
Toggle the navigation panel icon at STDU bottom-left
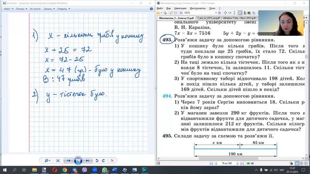point(158,163)
